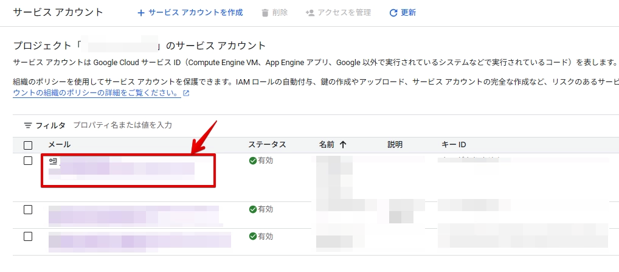
Task: Click the 更新 label
Action: (x=408, y=13)
